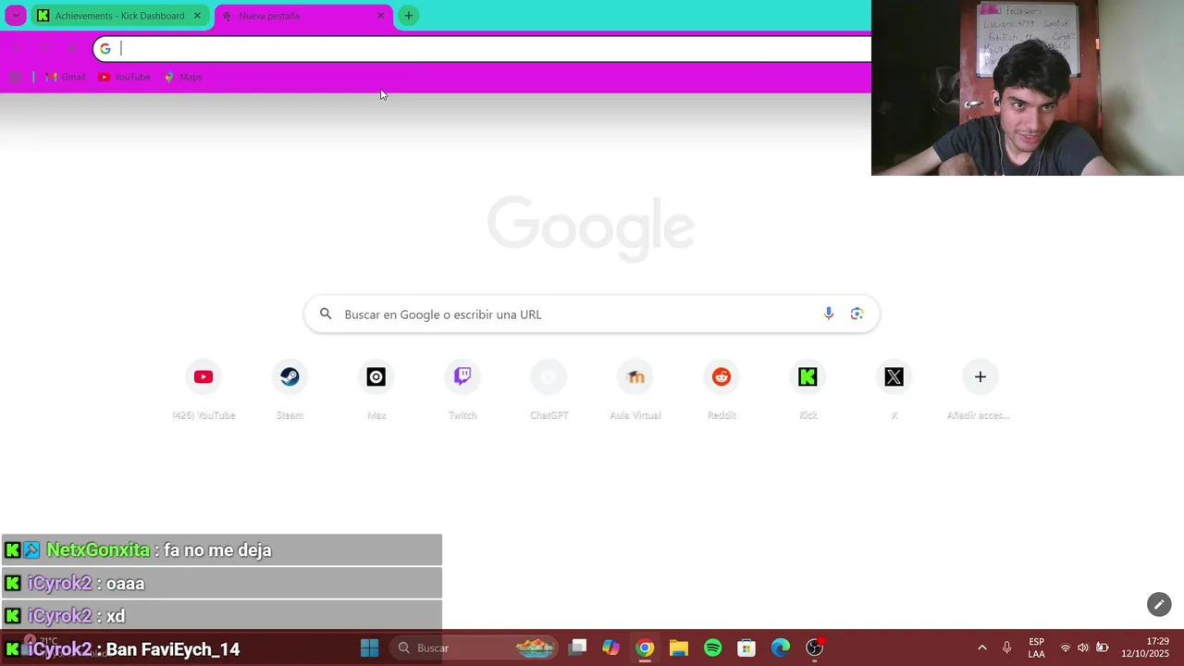Screen dimensions: 1184x666
Task: Open Task View on the taskbar
Action: click(577, 647)
